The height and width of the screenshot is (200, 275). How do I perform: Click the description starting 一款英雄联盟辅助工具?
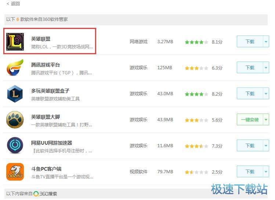(x=62, y=125)
